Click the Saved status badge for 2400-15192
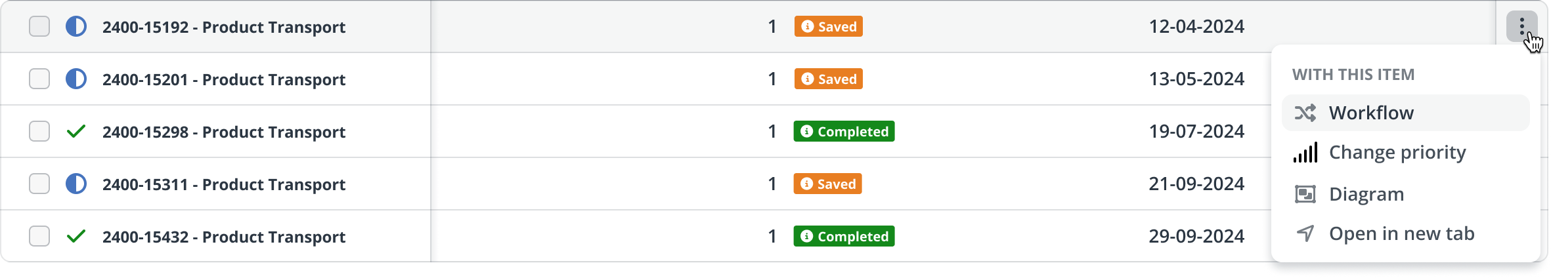Image resolution: width=1551 pixels, height=278 pixels. pyautogui.click(x=828, y=27)
